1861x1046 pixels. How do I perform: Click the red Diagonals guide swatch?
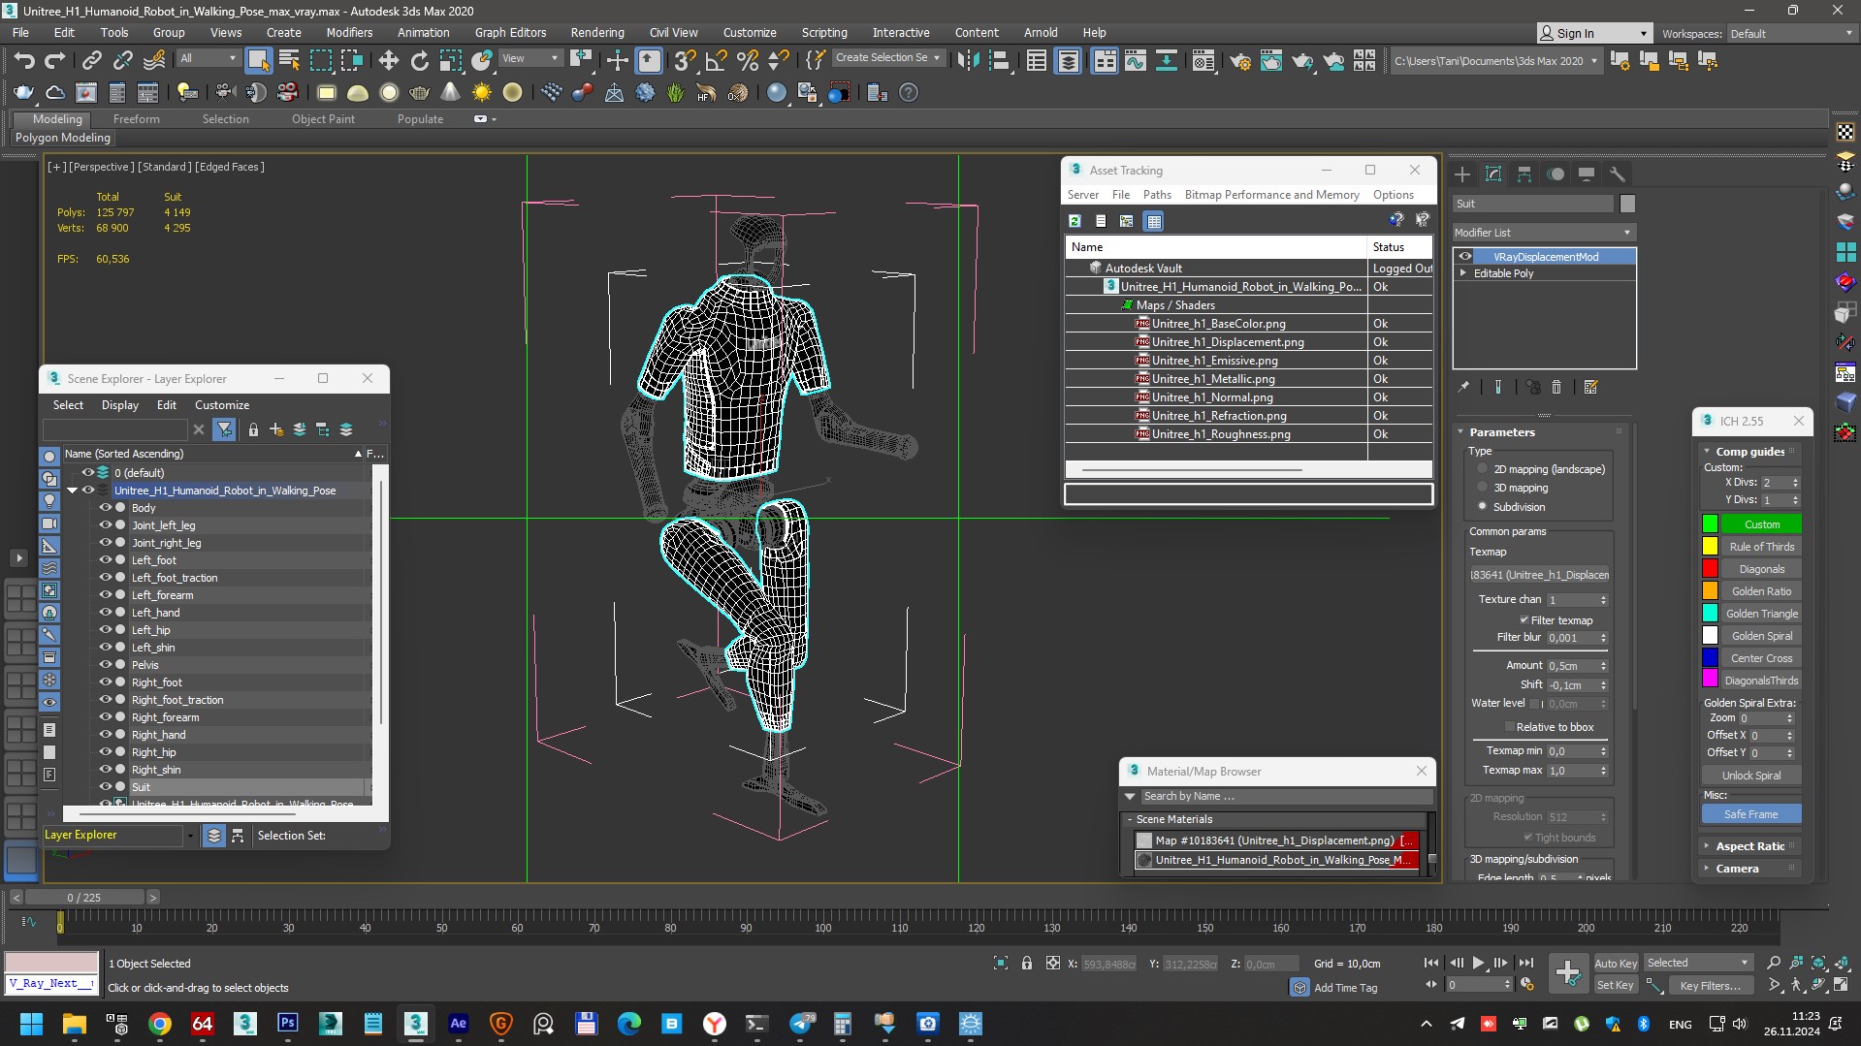tap(1710, 569)
